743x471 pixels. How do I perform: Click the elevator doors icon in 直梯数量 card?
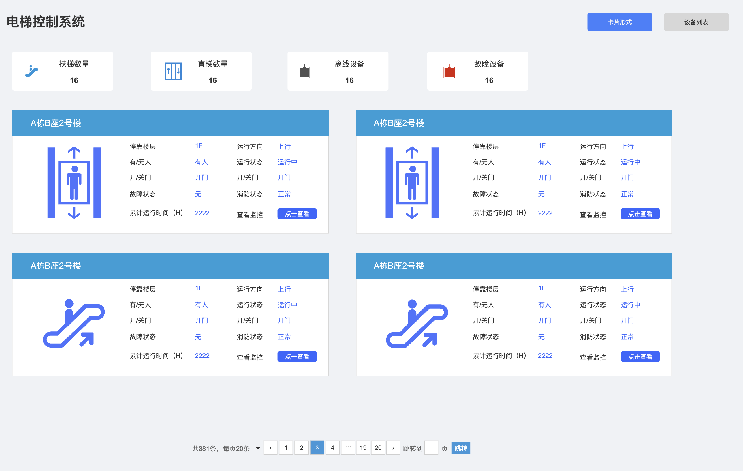point(173,71)
